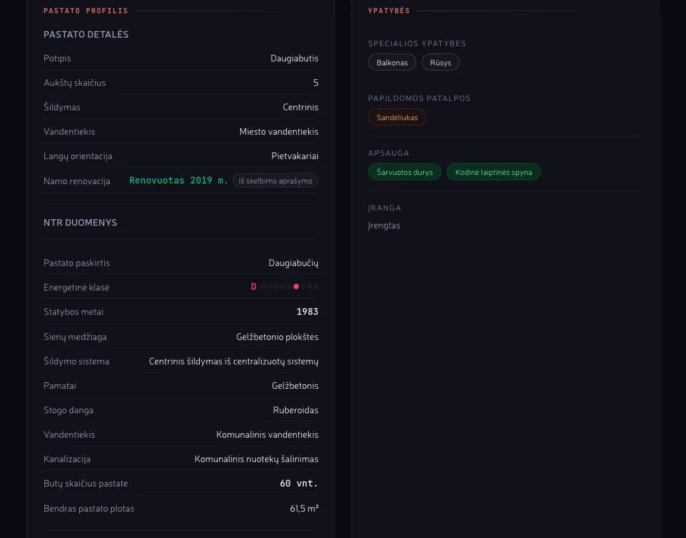686x538 pixels.
Task: Select the 'Stogo danga' row label
Action: (68, 411)
